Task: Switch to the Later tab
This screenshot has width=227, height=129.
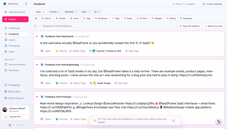Action: pyautogui.click(x=85, y=12)
